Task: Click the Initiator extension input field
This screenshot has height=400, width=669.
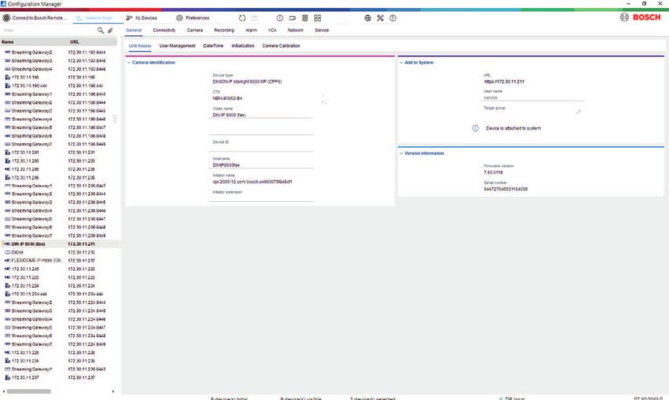Action: [x=262, y=198]
